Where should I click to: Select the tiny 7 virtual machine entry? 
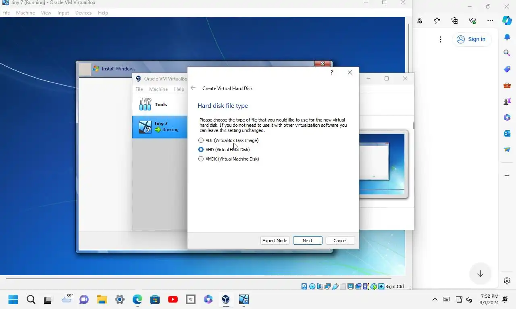160,127
